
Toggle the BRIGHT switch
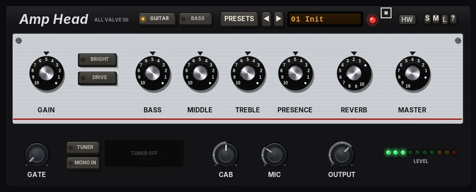pyautogui.click(x=97, y=60)
